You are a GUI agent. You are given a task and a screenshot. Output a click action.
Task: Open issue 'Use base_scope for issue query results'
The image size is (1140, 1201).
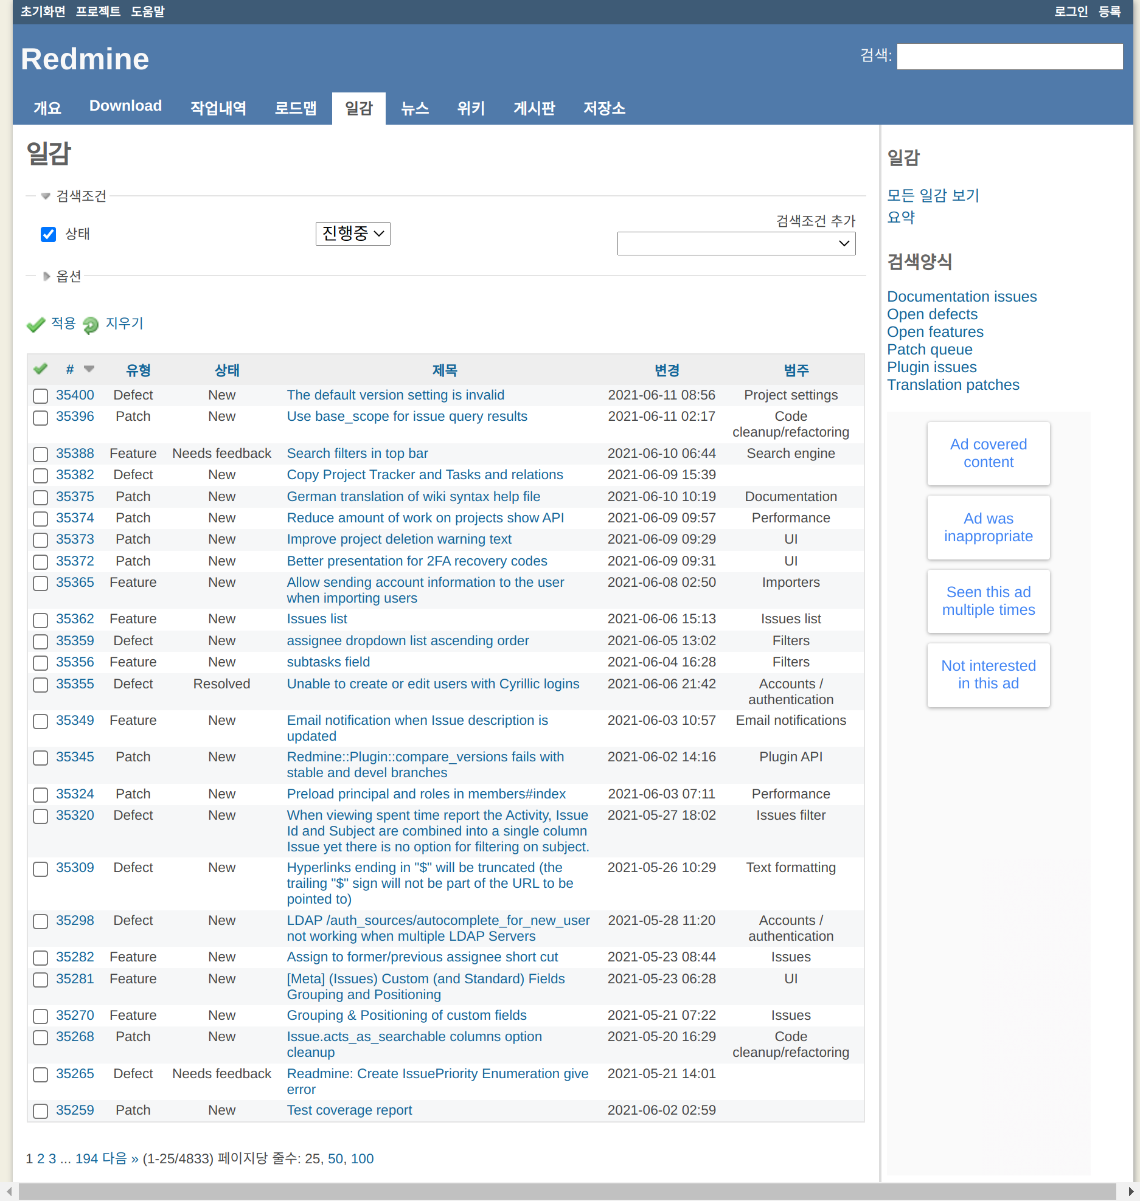click(406, 417)
